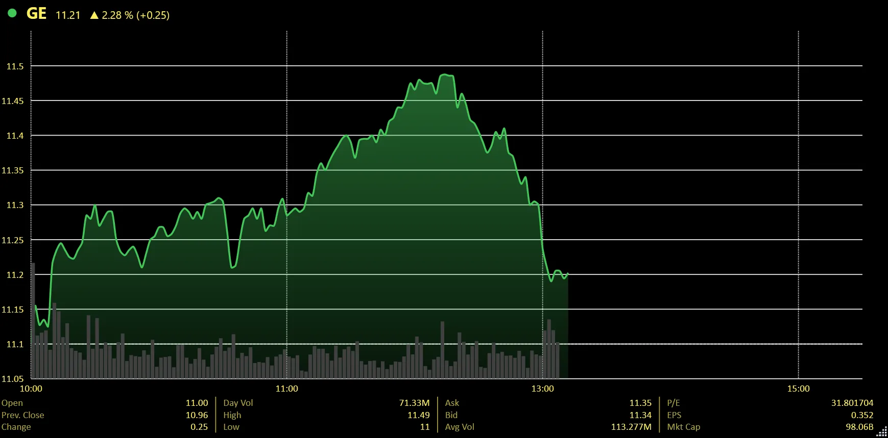
Task: Click the EPS label
Action: (x=674, y=415)
